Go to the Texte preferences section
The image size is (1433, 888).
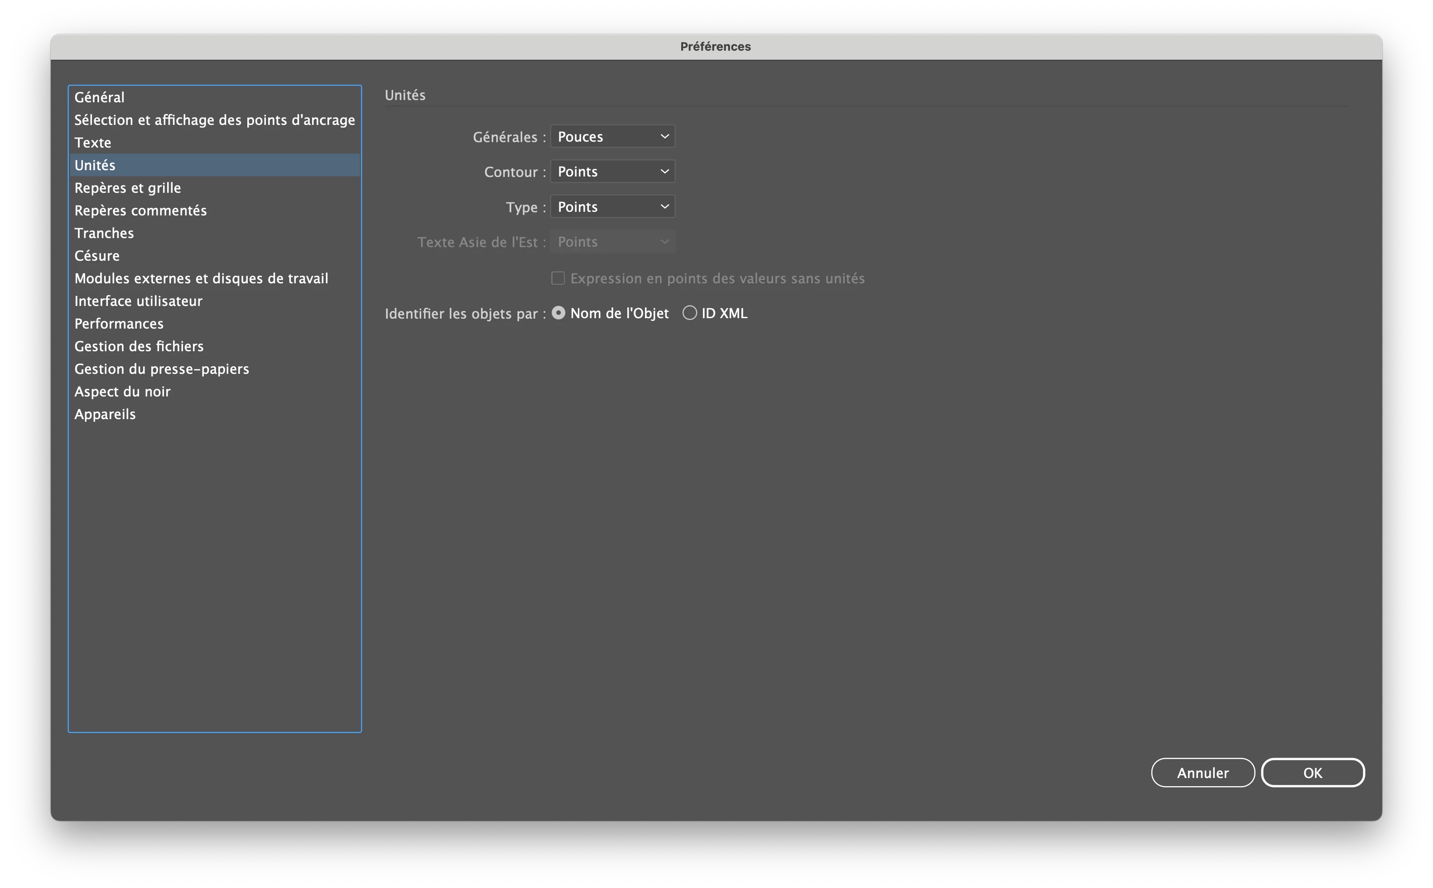pyautogui.click(x=93, y=143)
